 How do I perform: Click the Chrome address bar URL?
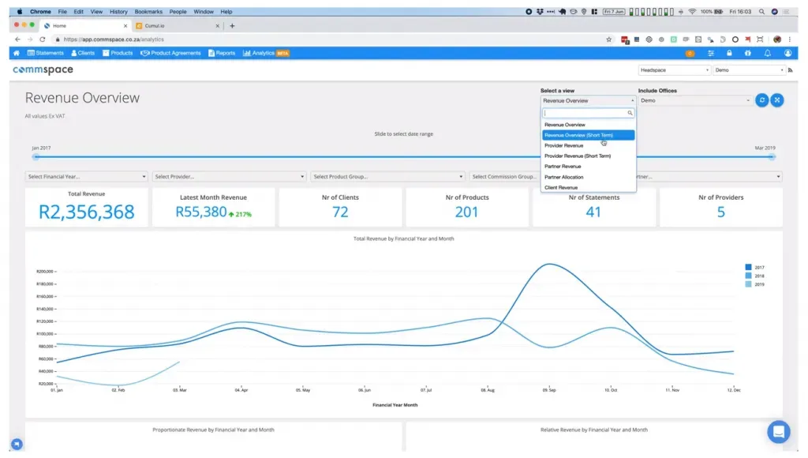114,39
